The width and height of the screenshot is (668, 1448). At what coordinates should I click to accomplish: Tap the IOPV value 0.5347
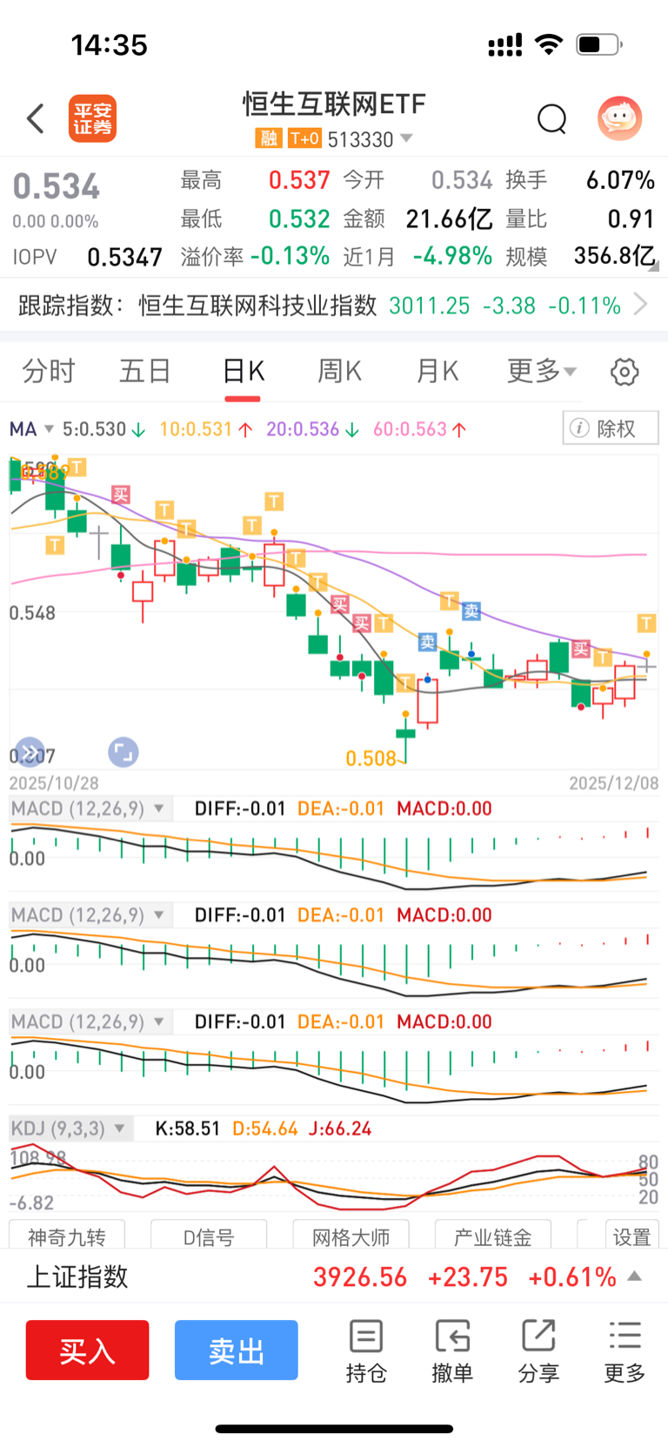[124, 257]
